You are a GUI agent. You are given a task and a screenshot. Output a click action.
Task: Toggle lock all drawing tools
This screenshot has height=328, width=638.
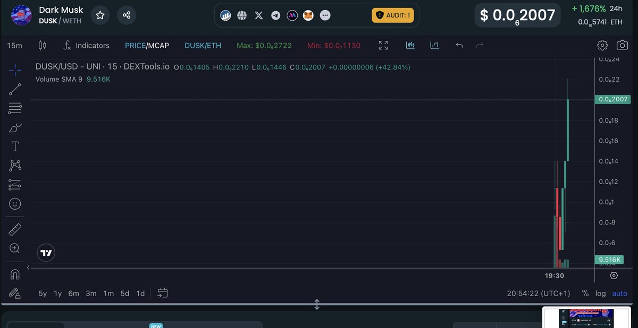(15, 293)
